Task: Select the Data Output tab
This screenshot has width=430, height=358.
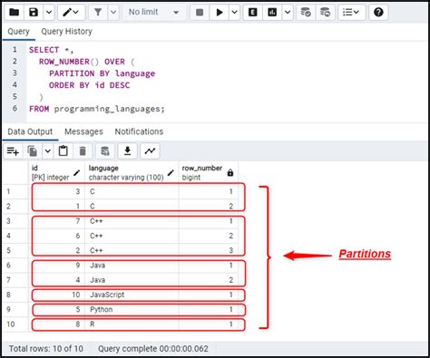Action: (30, 131)
